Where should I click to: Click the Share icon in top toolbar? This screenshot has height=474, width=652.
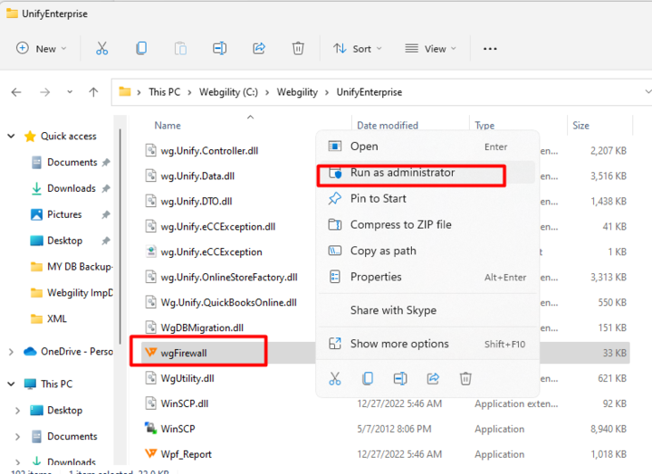pyautogui.click(x=259, y=49)
